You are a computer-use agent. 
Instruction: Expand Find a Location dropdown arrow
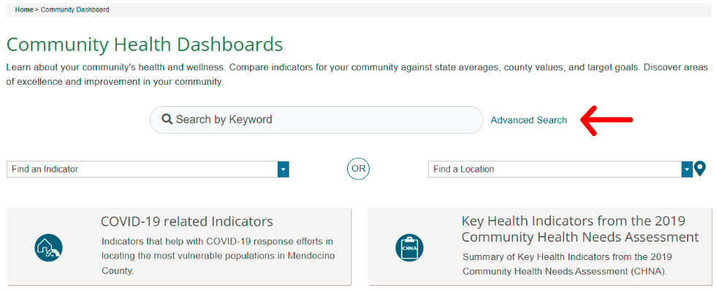(x=688, y=169)
